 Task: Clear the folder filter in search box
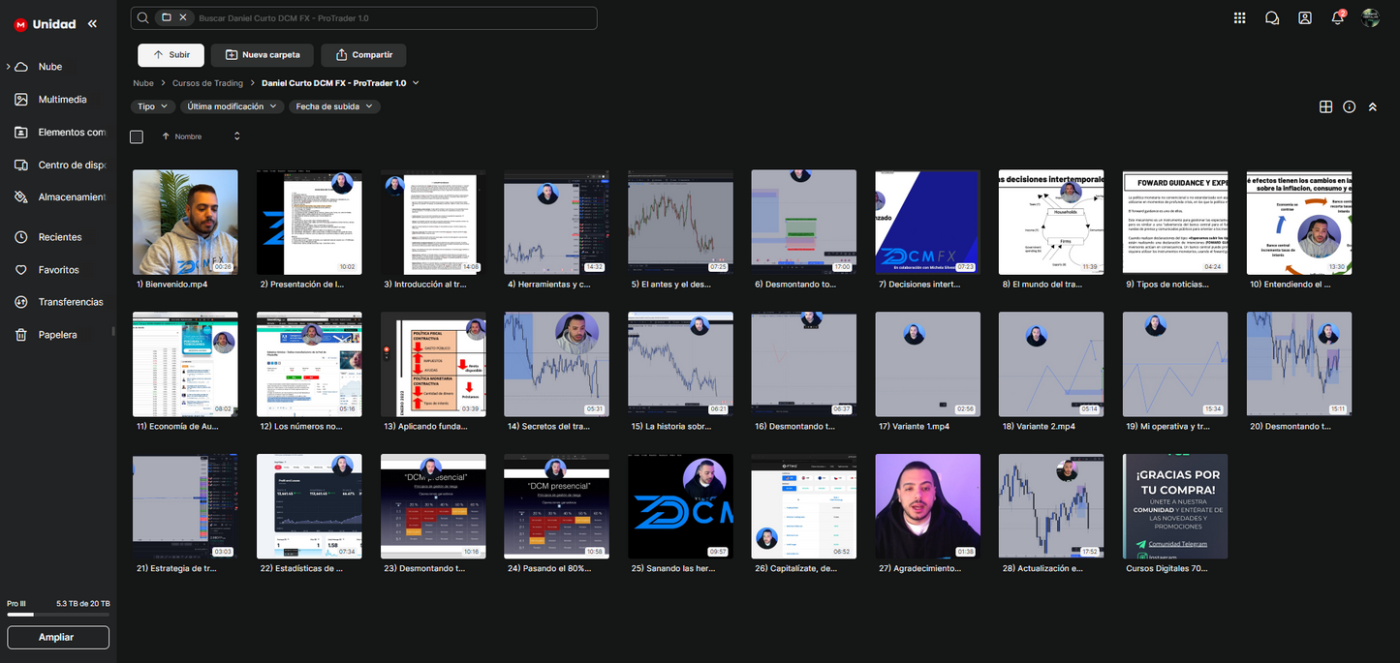click(182, 17)
